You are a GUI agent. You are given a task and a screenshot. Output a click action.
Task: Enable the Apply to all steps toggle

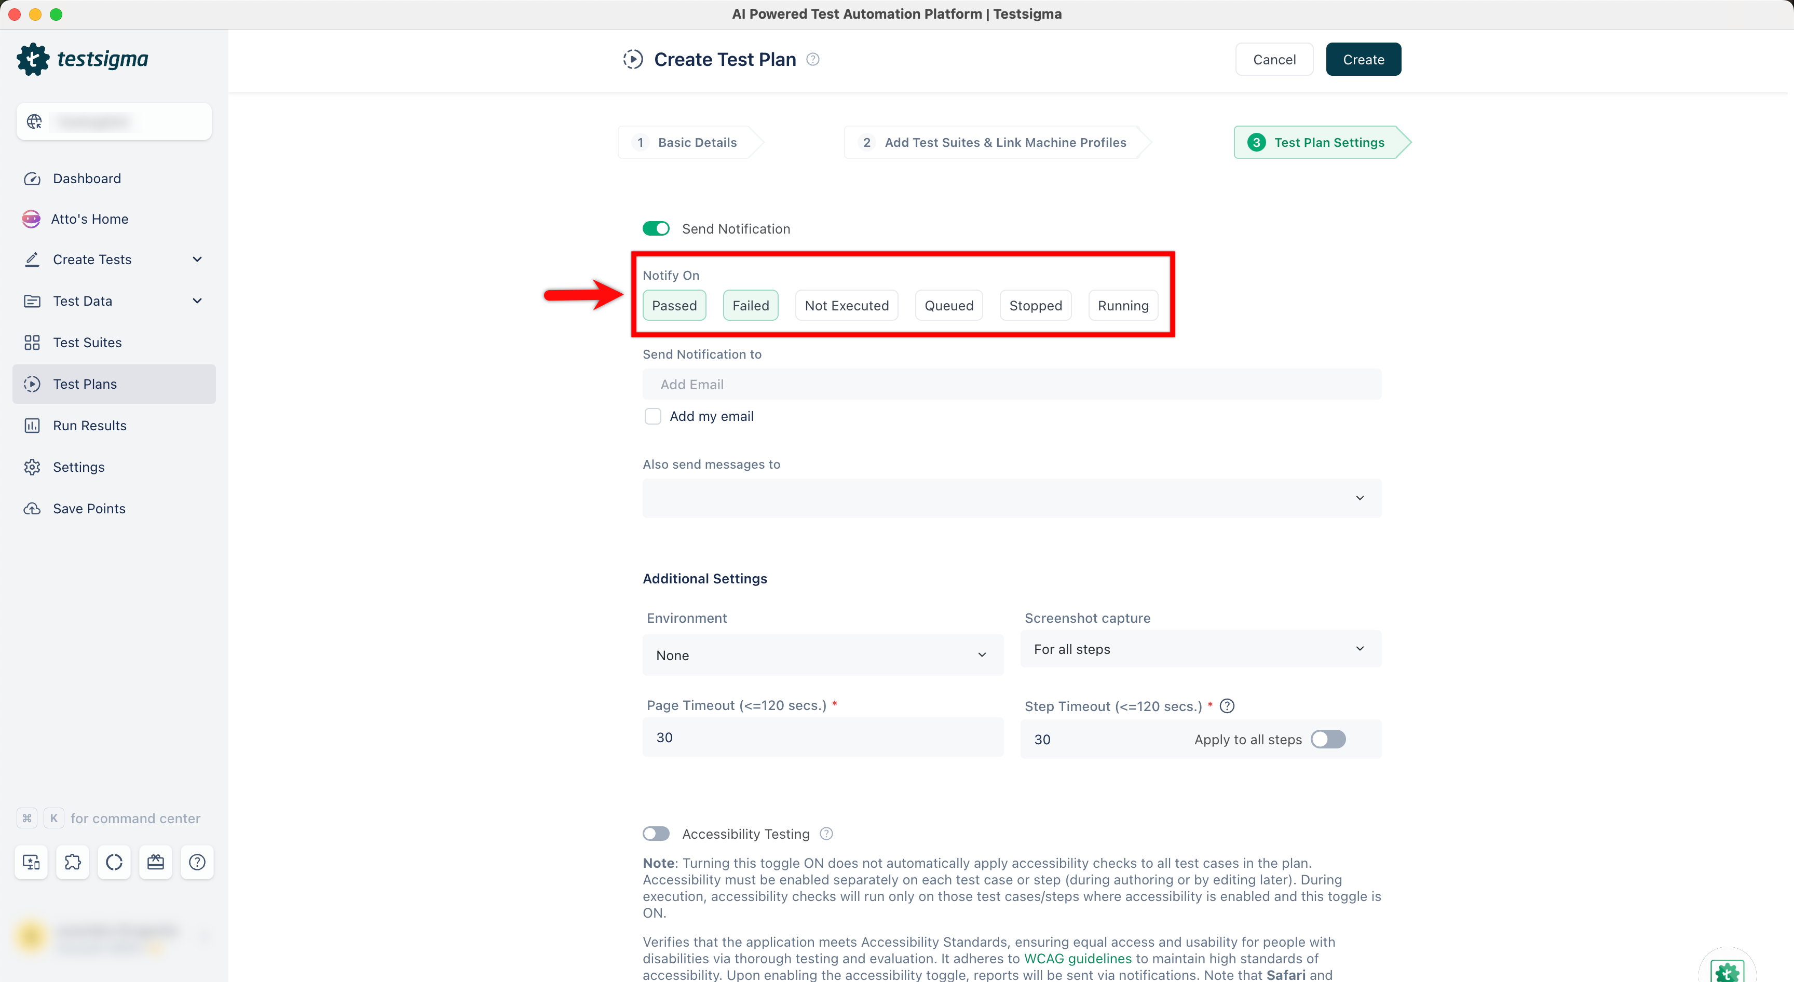point(1328,740)
